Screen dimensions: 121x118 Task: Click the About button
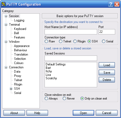point(14,113)
